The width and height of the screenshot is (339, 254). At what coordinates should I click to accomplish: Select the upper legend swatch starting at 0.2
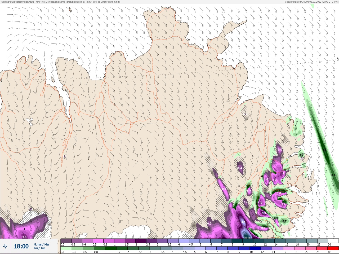pyautogui.click(x=66, y=241)
